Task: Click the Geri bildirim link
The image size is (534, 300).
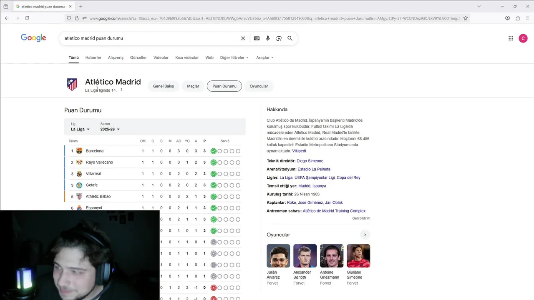Action: tap(361, 218)
